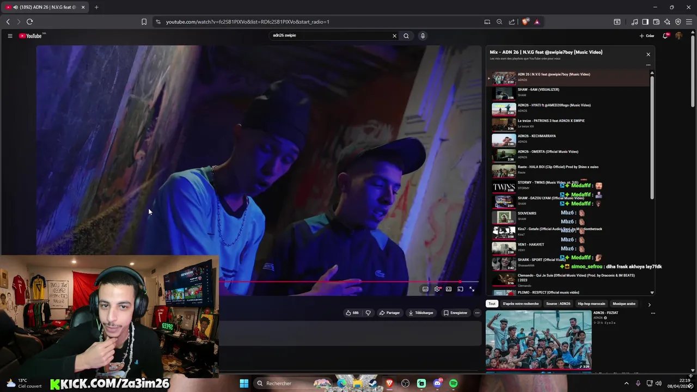
Task: Open the Brave main menu
Action: click(689, 22)
